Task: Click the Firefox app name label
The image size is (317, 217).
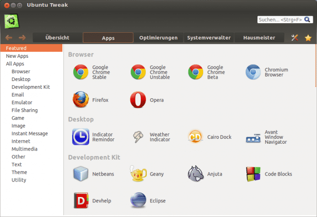Action: click(x=100, y=100)
